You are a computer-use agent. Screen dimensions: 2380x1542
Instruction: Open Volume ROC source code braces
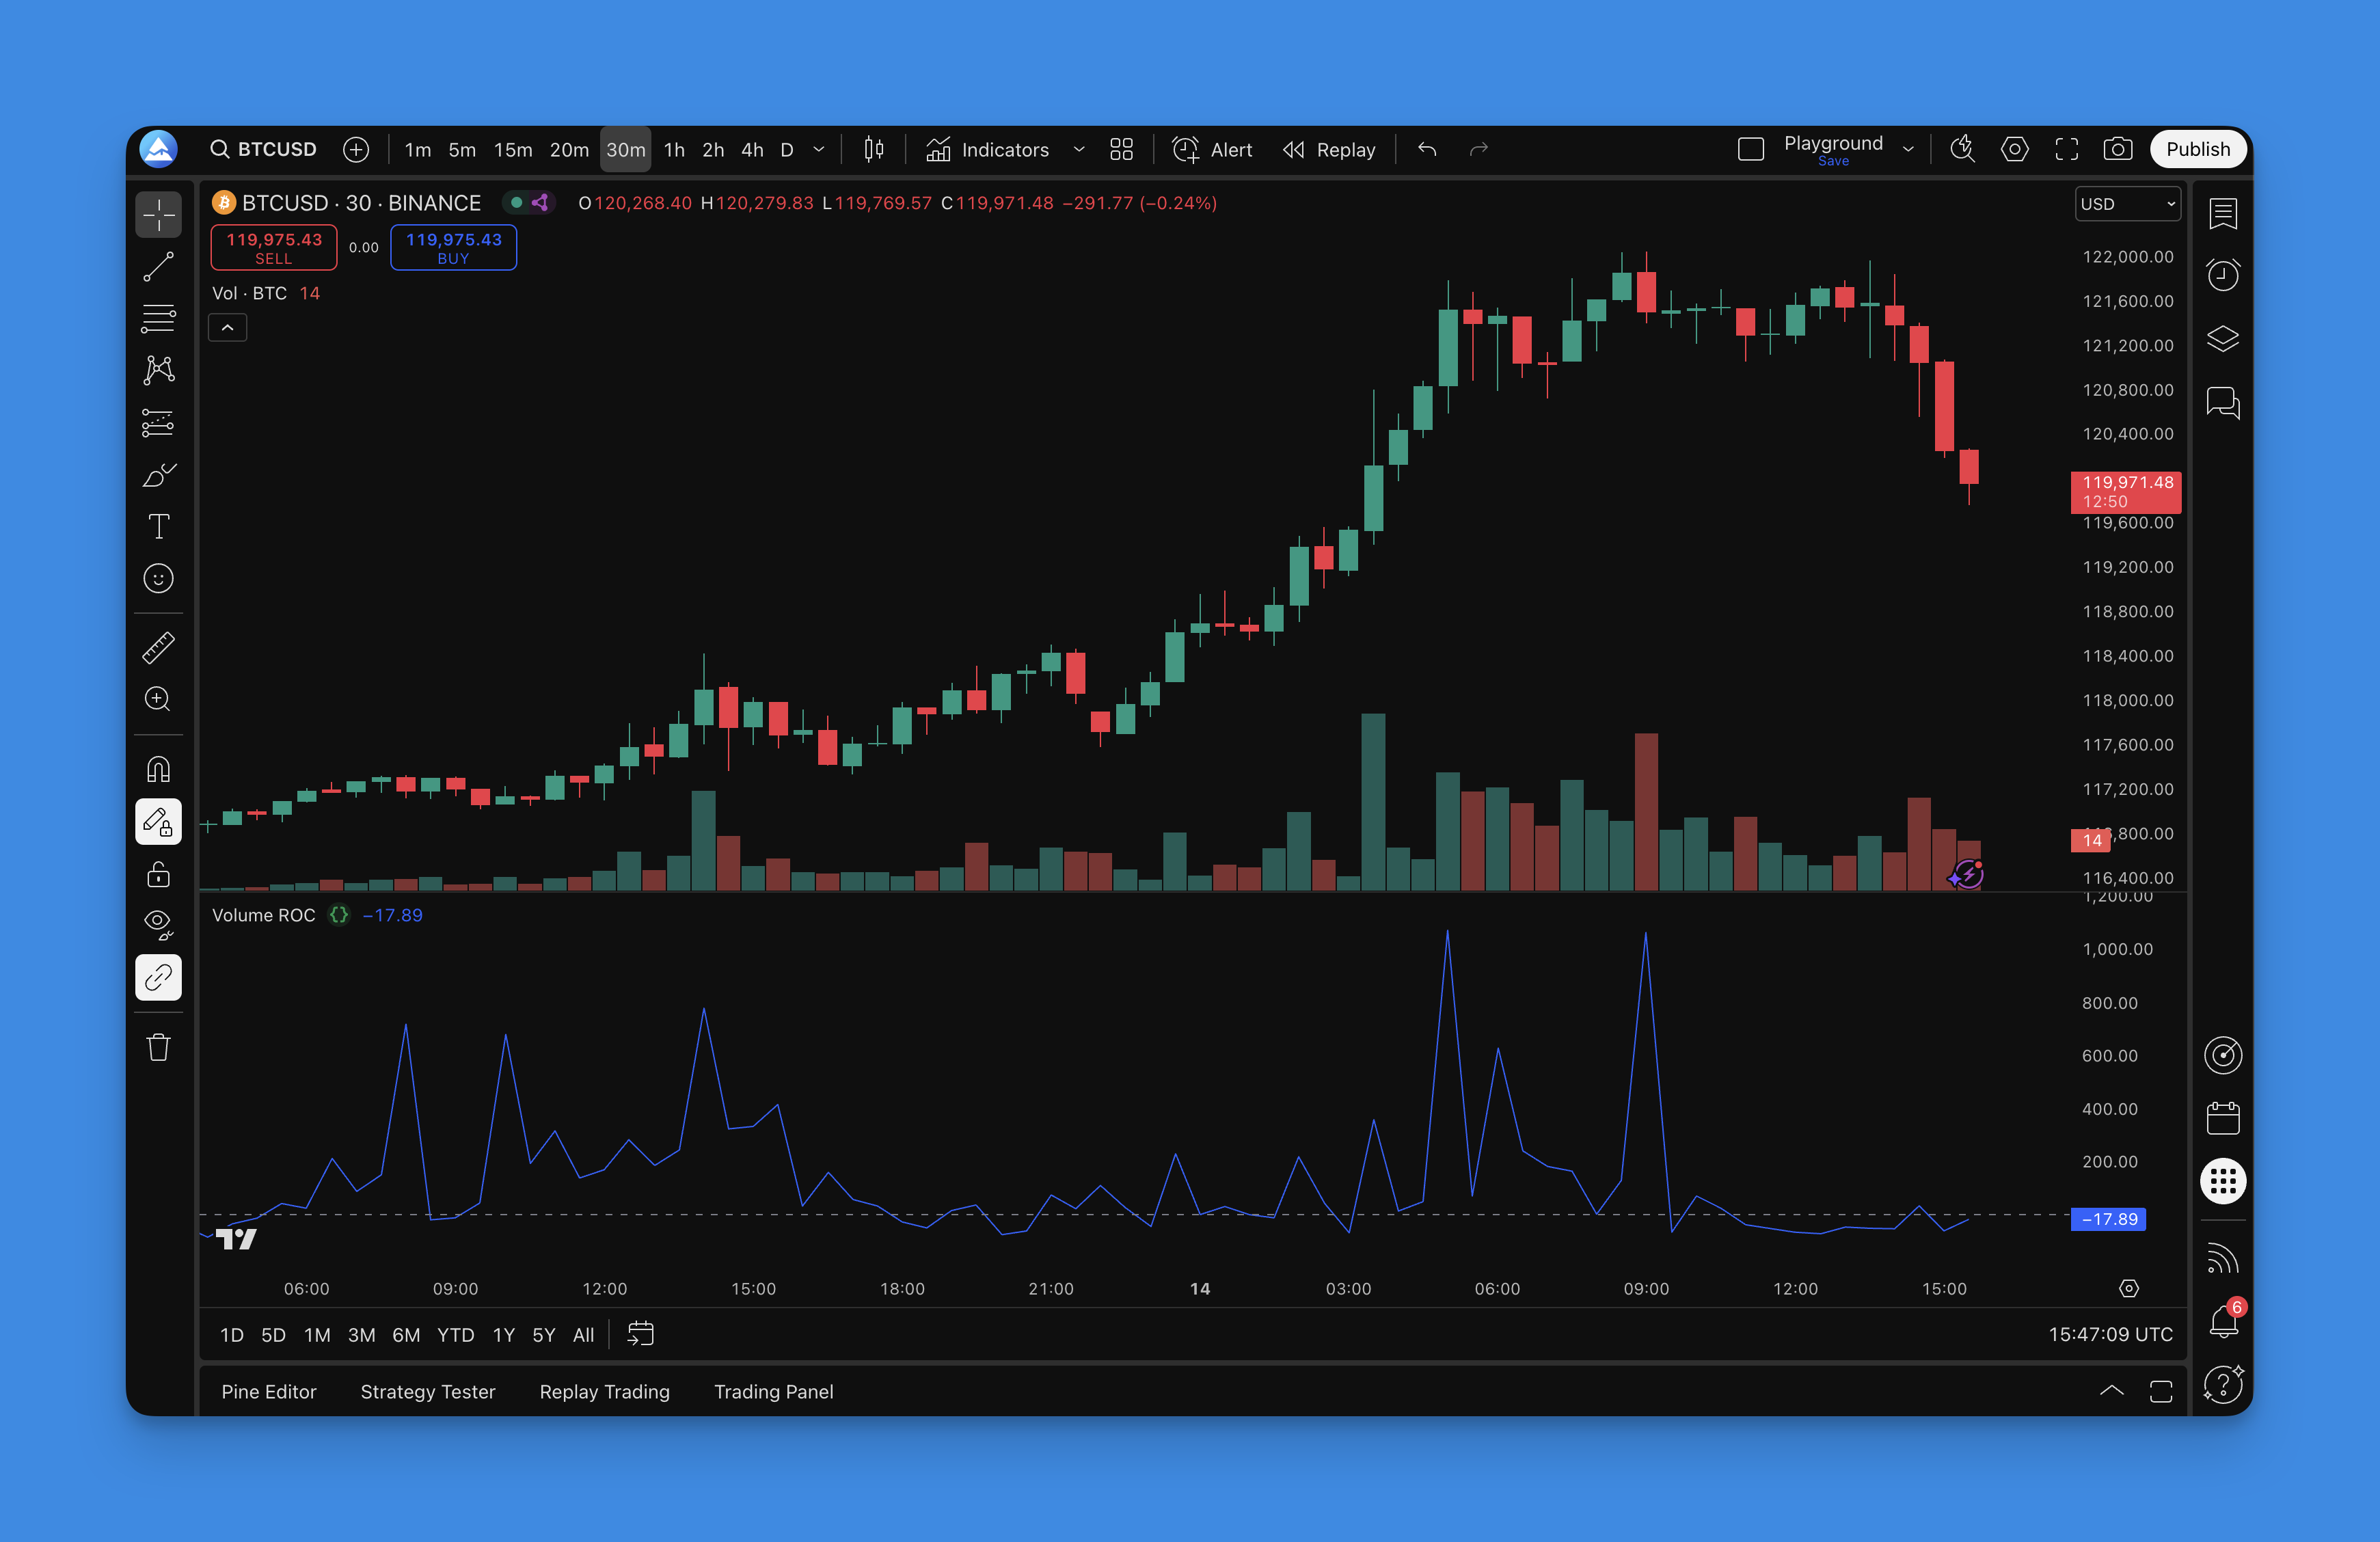[x=339, y=914]
